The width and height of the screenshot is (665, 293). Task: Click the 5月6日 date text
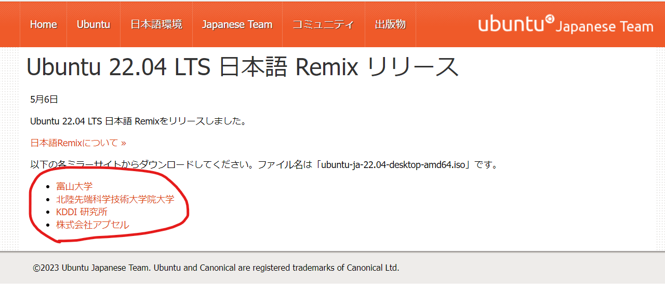click(x=44, y=99)
